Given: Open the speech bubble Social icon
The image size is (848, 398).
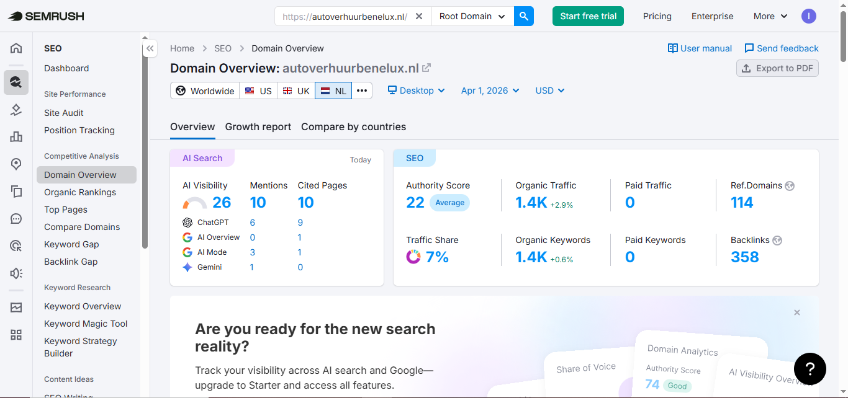Looking at the screenshot, I should (16, 219).
